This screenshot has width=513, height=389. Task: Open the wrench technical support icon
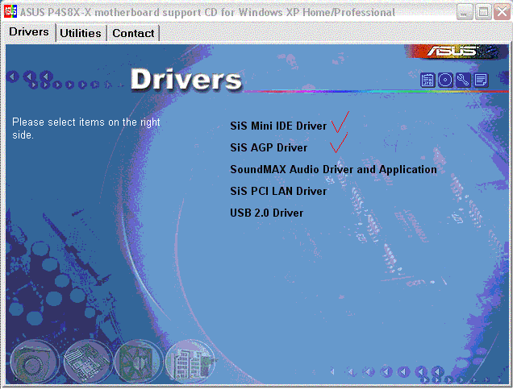(x=463, y=80)
